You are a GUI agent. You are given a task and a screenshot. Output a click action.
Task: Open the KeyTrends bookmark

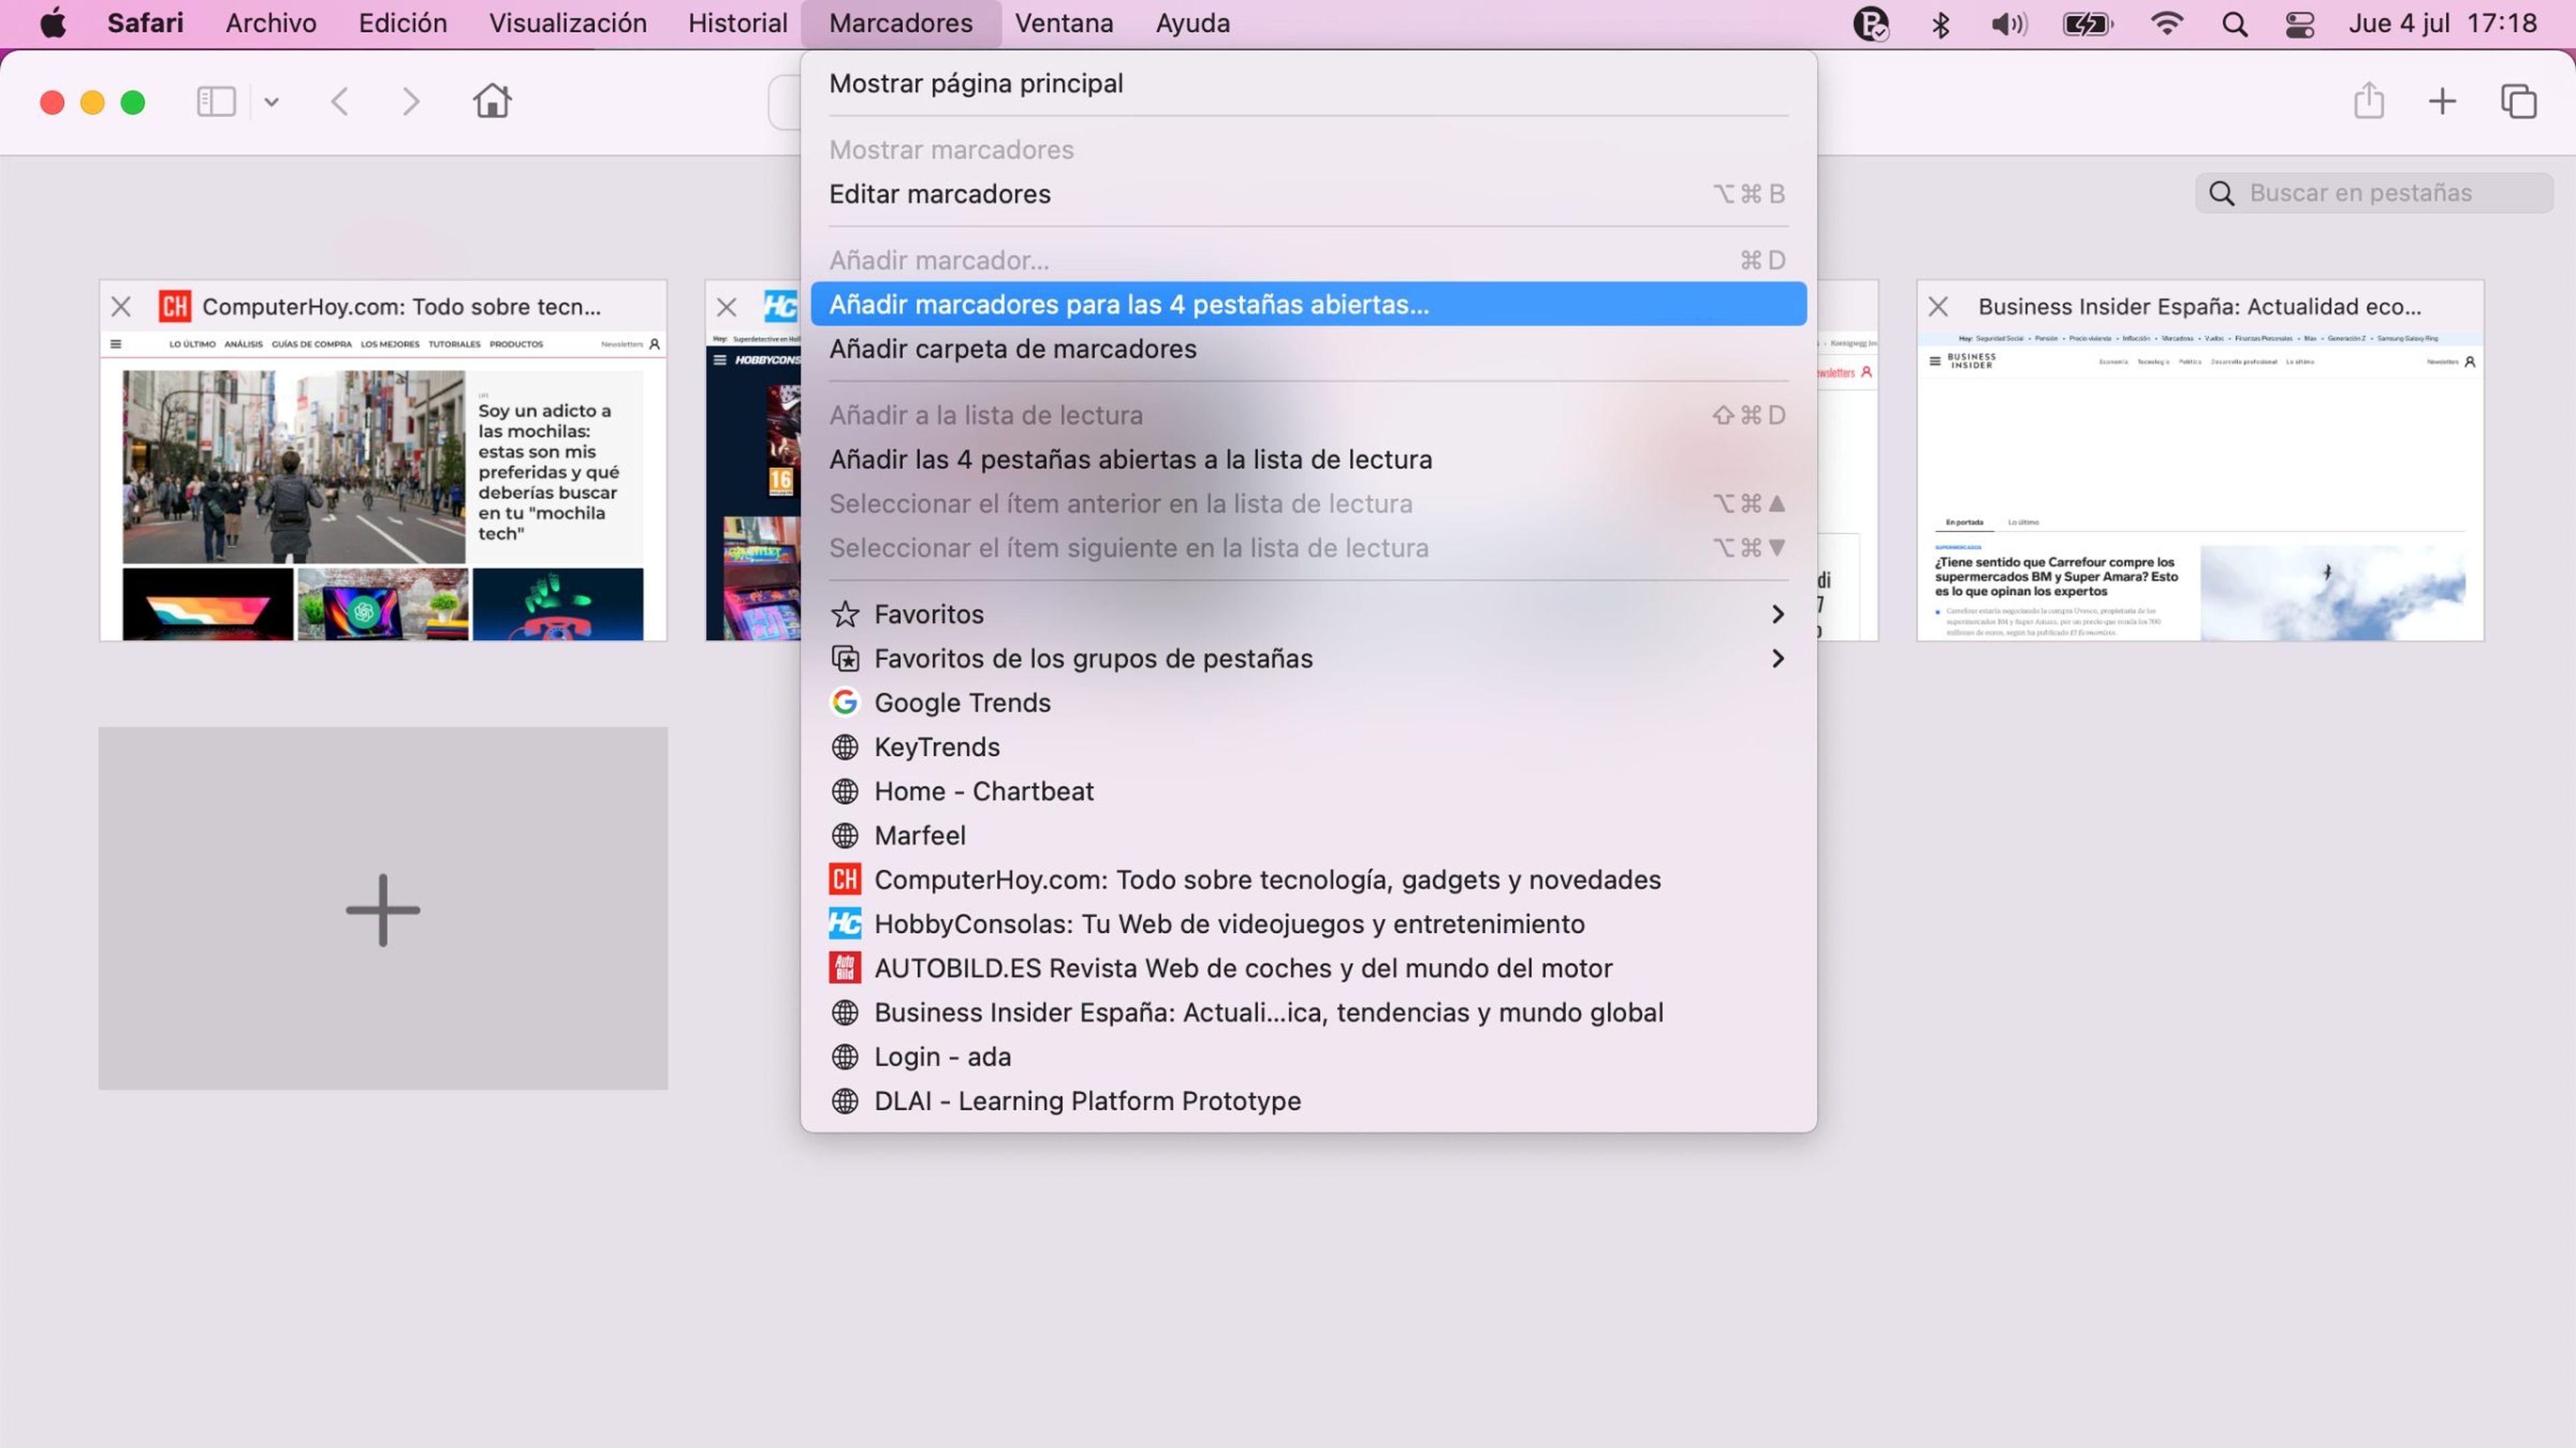pos(1308,747)
